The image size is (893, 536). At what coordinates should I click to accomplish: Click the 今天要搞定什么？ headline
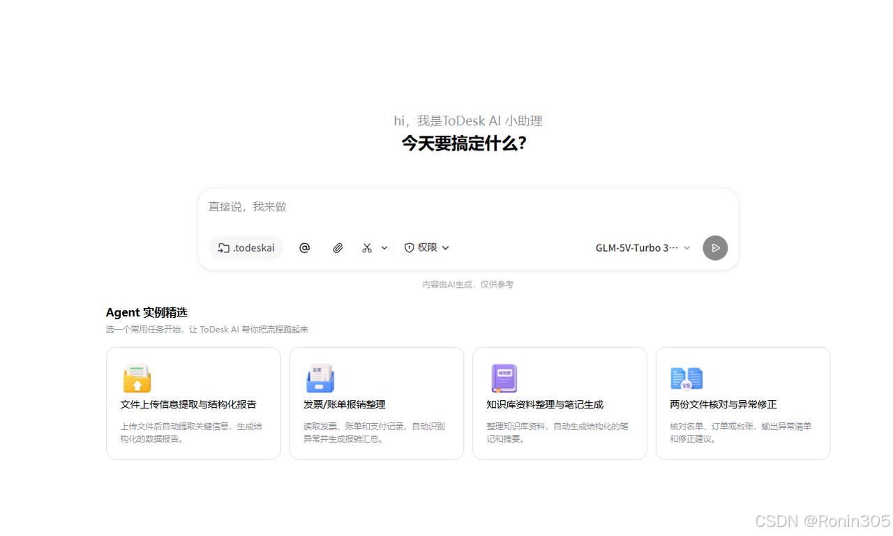pos(464,144)
